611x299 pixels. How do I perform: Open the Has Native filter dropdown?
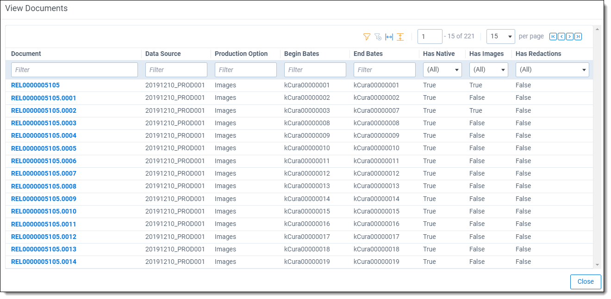click(x=442, y=70)
